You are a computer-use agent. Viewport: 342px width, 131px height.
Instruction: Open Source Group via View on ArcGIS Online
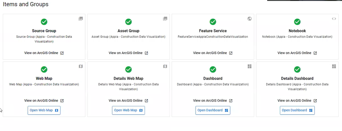click(x=44, y=53)
